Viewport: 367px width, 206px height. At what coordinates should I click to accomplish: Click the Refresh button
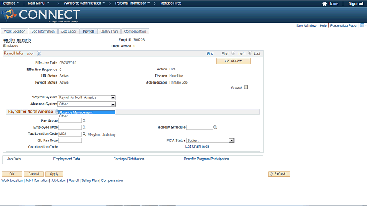pos(279,174)
